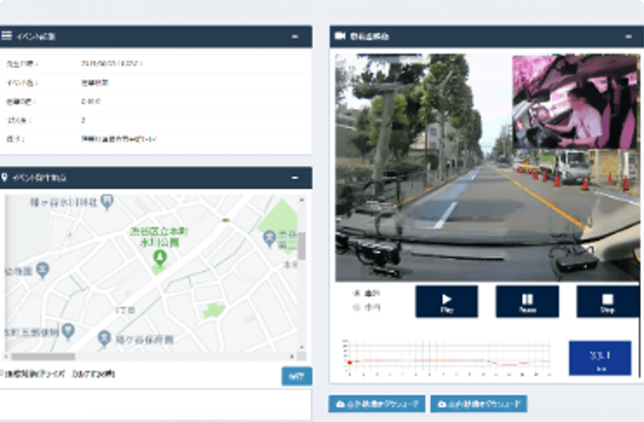This screenshot has width=644, height=422.
Task: Click the up arrow of the map scrollbar
Action: pos(302,200)
